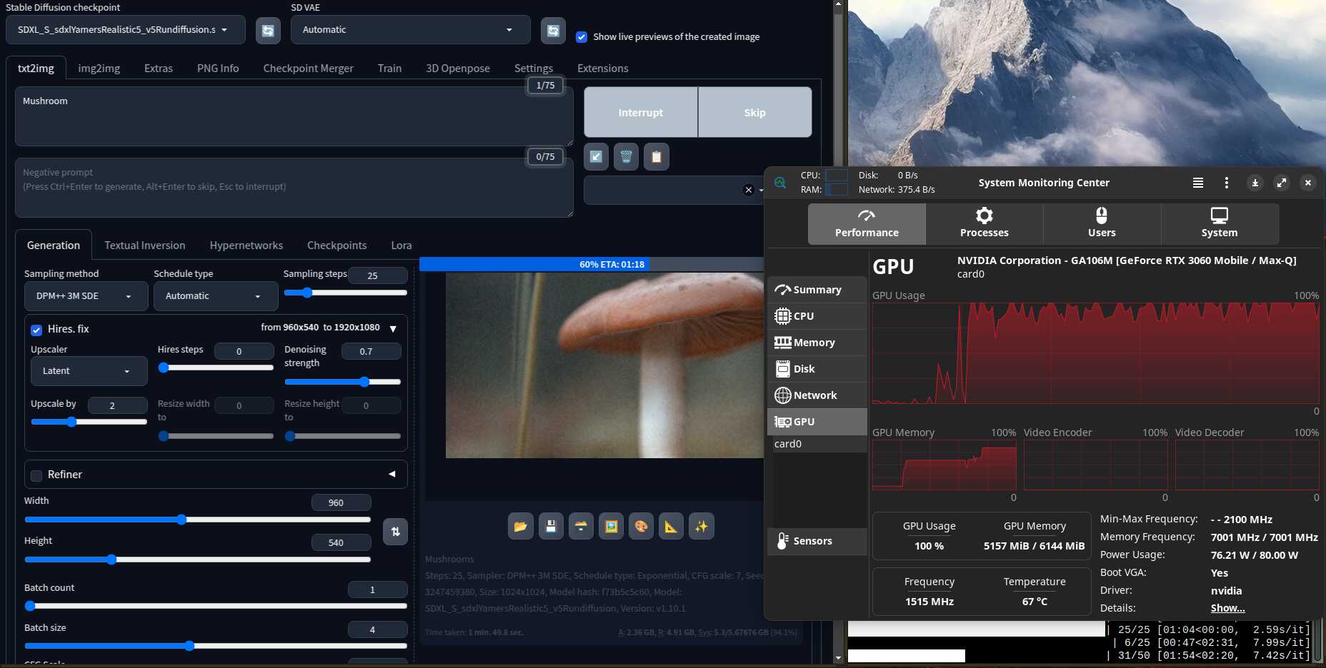
Task: Click the Negative prompt text box
Action: (x=294, y=188)
